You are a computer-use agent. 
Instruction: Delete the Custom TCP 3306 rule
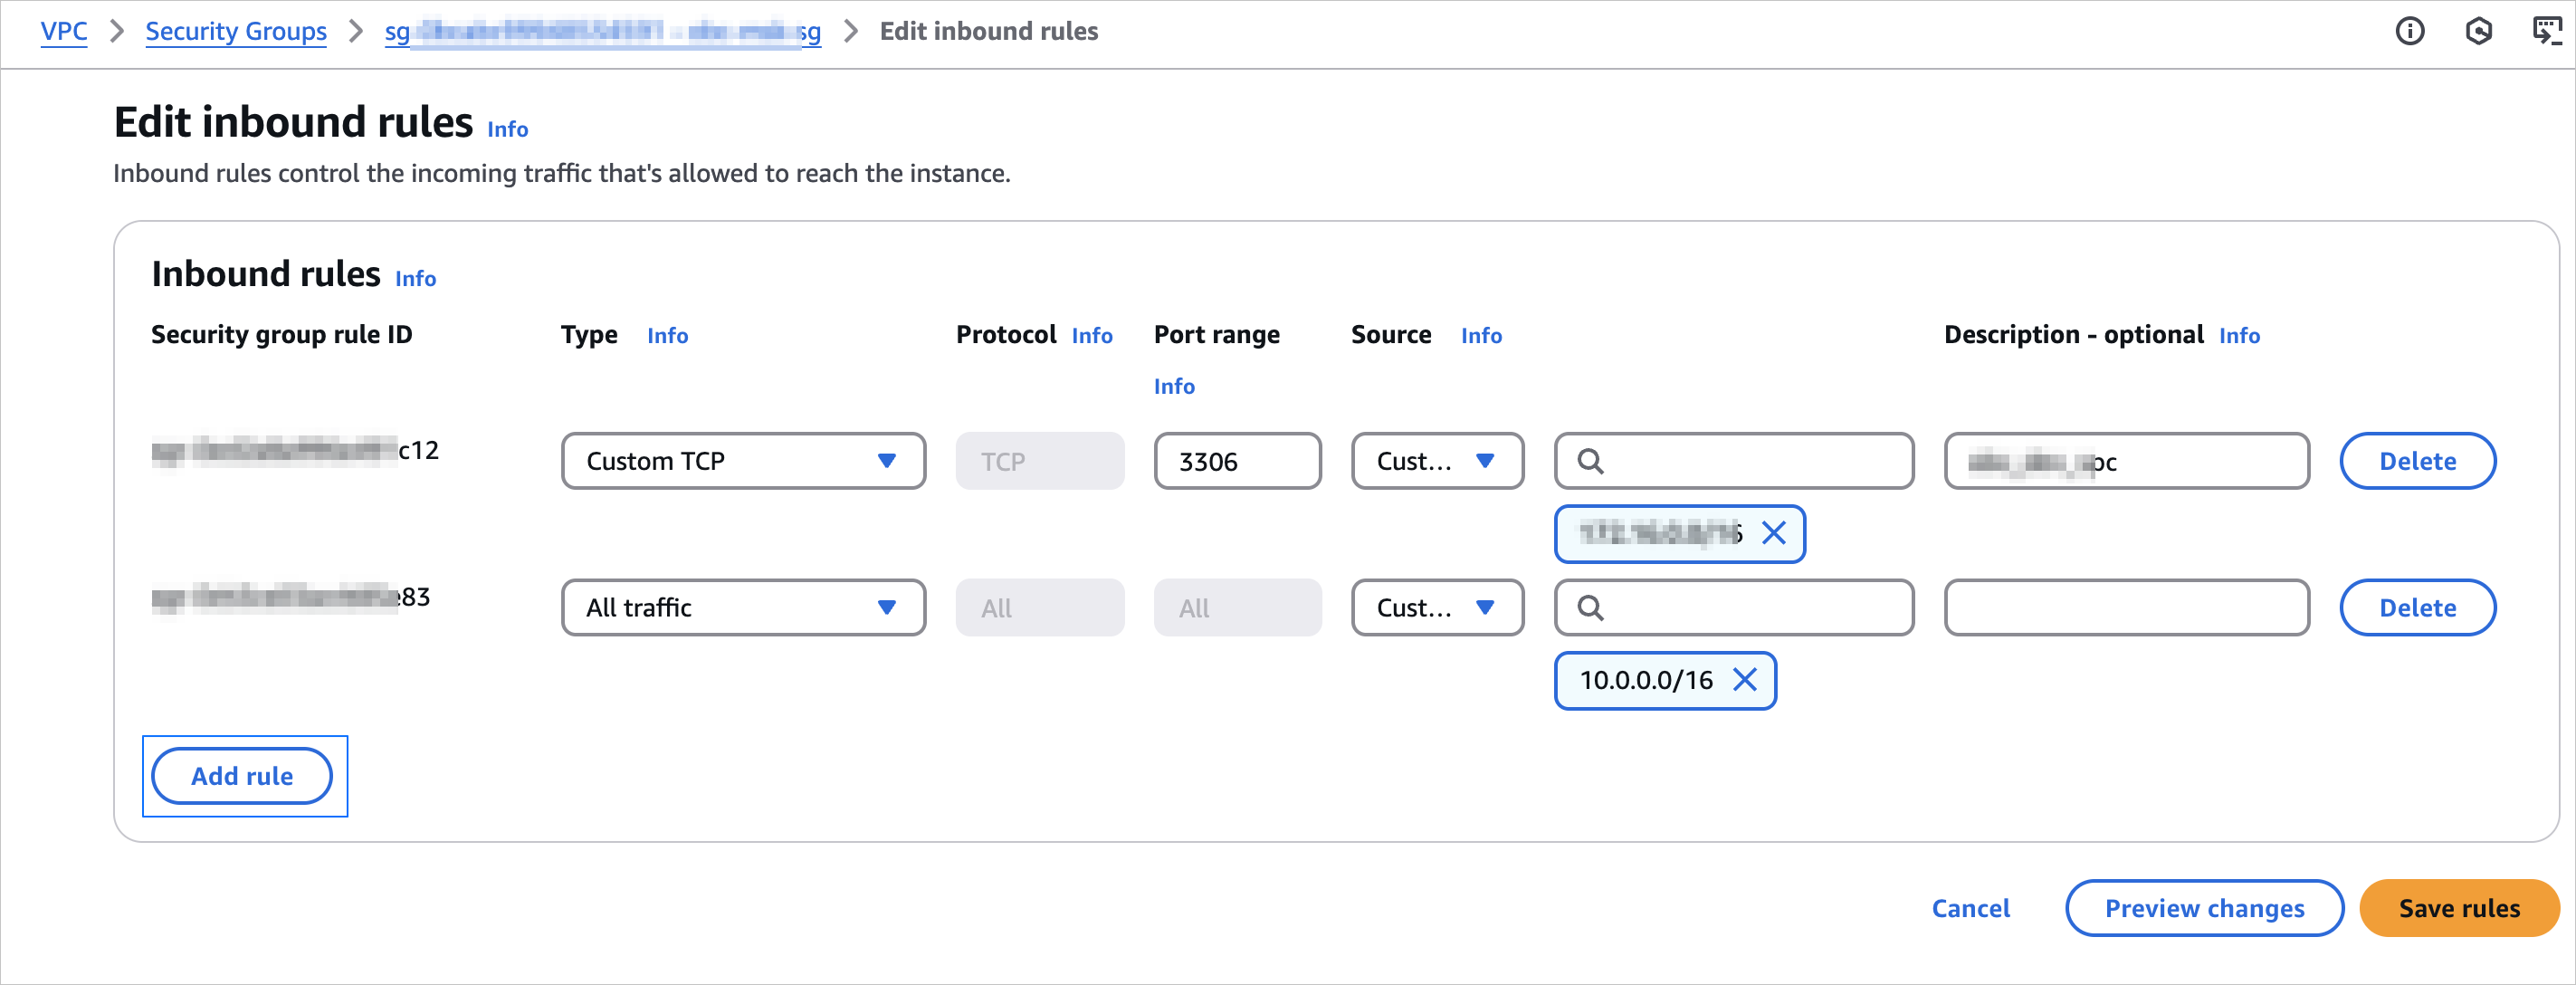(2416, 461)
